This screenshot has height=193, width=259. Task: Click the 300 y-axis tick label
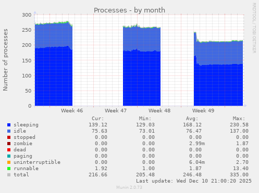pos(27,15)
